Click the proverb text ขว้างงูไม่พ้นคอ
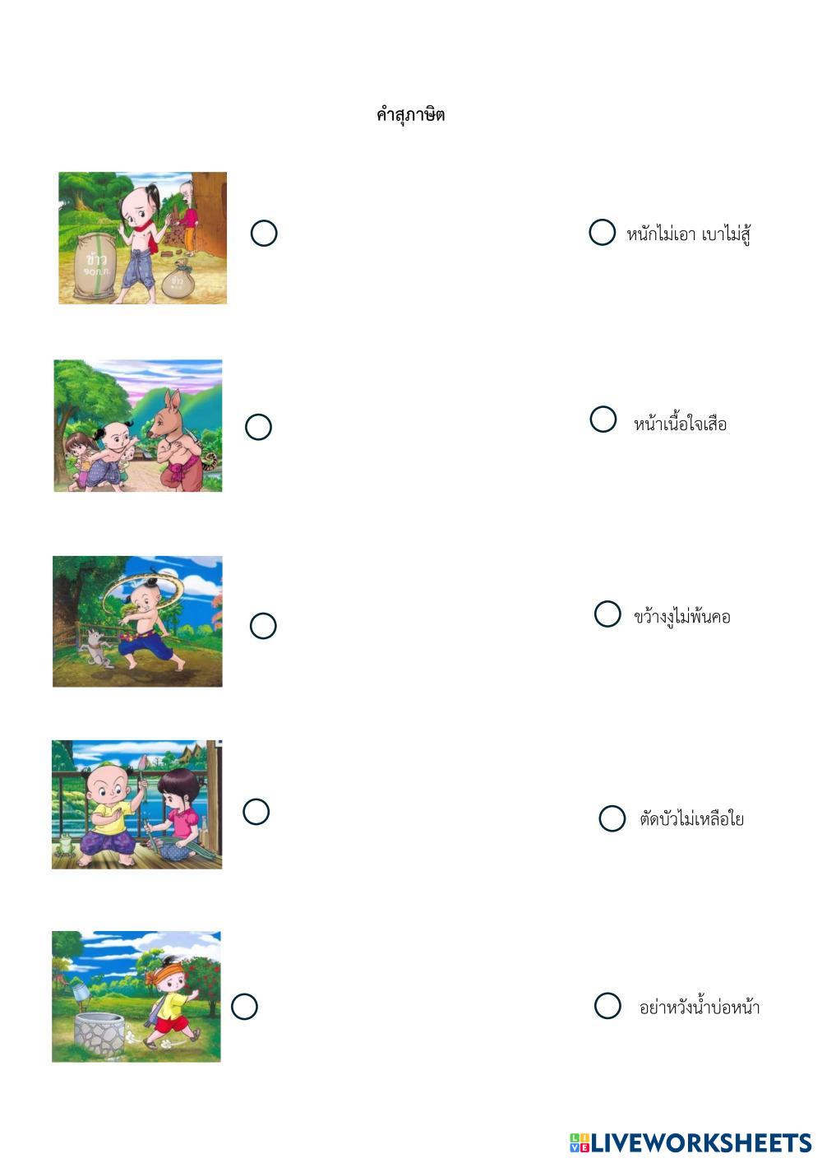 tap(682, 617)
